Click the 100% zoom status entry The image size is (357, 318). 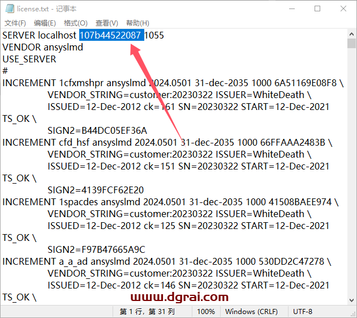(x=206, y=312)
